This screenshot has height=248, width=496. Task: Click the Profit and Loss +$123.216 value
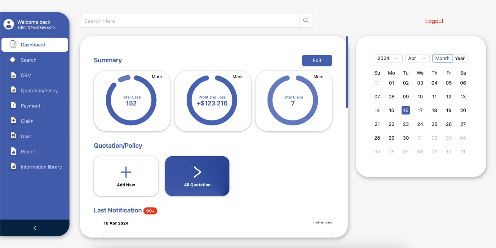pos(212,103)
